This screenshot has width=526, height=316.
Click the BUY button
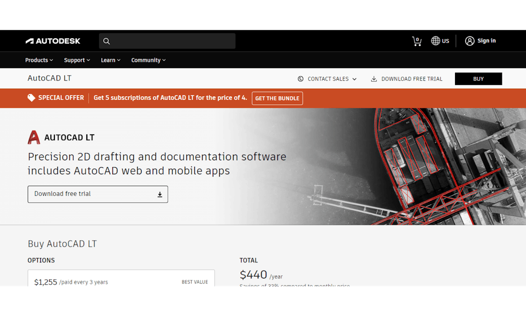[x=478, y=79]
